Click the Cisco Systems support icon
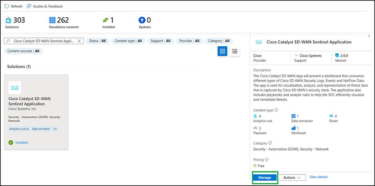 297,56
